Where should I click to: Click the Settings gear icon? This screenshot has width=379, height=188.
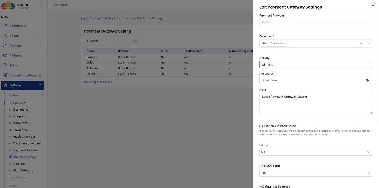5,85
